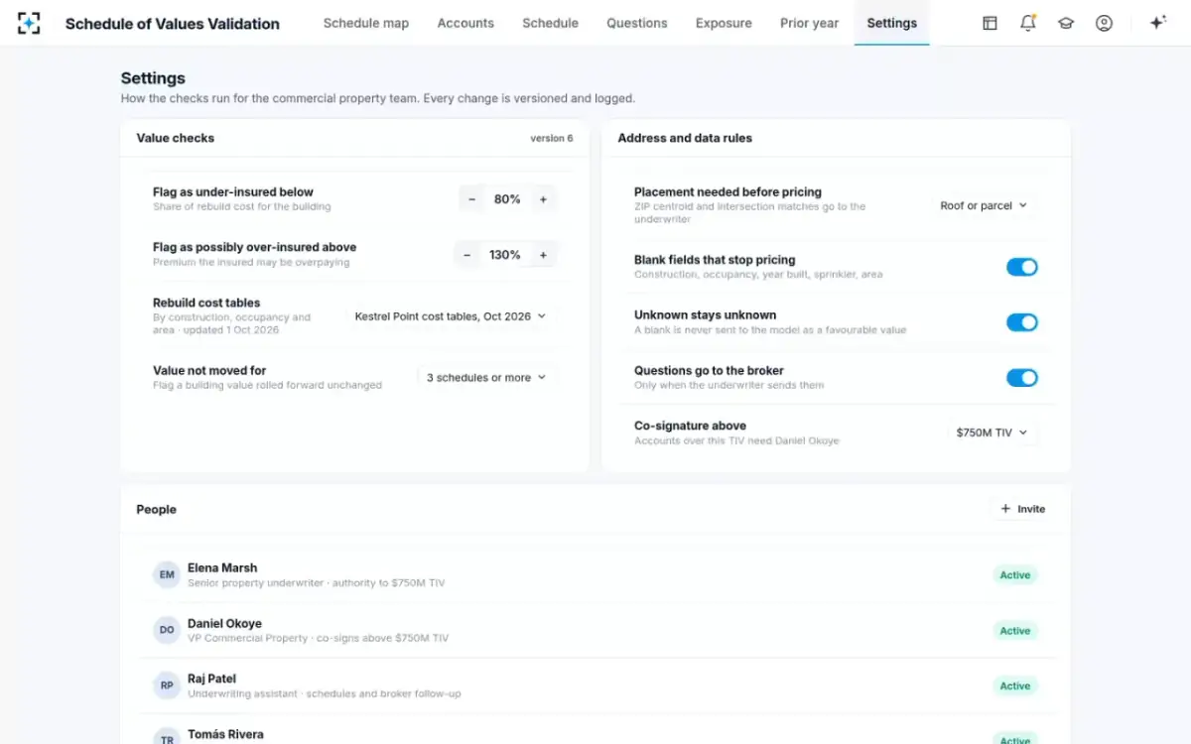
Task: Switch to Prior year tab
Action: 809,23
